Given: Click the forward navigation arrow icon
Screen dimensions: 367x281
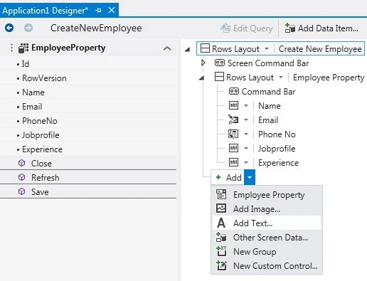Looking at the screenshot, I should pyautogui.click(x=28, y=28).
